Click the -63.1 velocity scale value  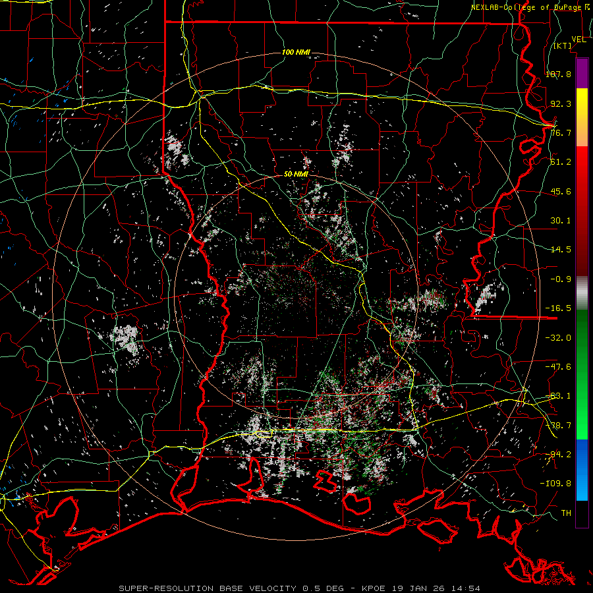pos(558,396)
